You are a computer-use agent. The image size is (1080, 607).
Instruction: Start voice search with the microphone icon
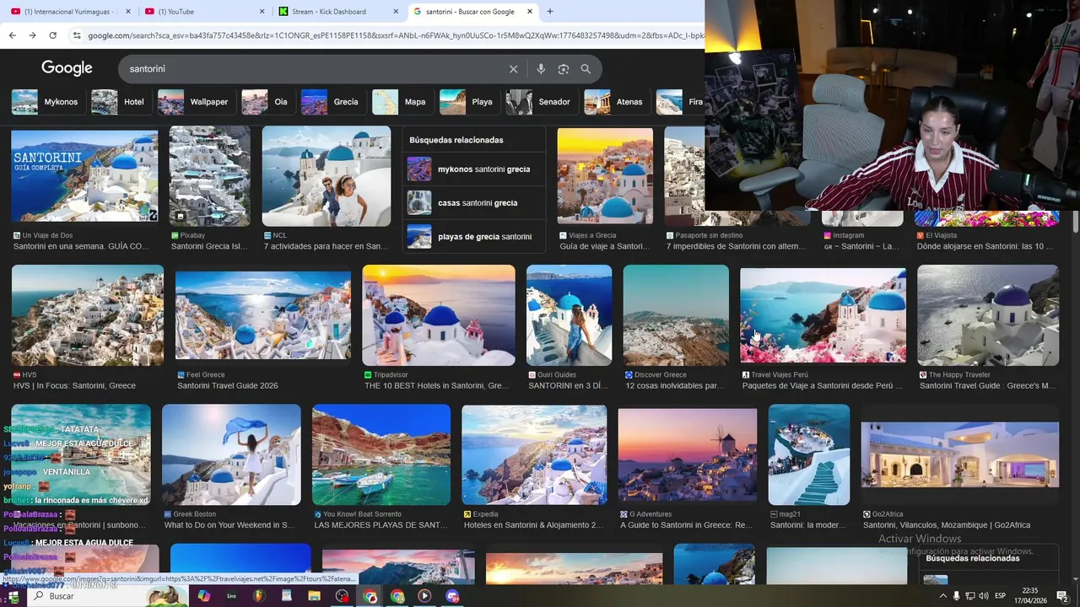(x=541, y=69)
